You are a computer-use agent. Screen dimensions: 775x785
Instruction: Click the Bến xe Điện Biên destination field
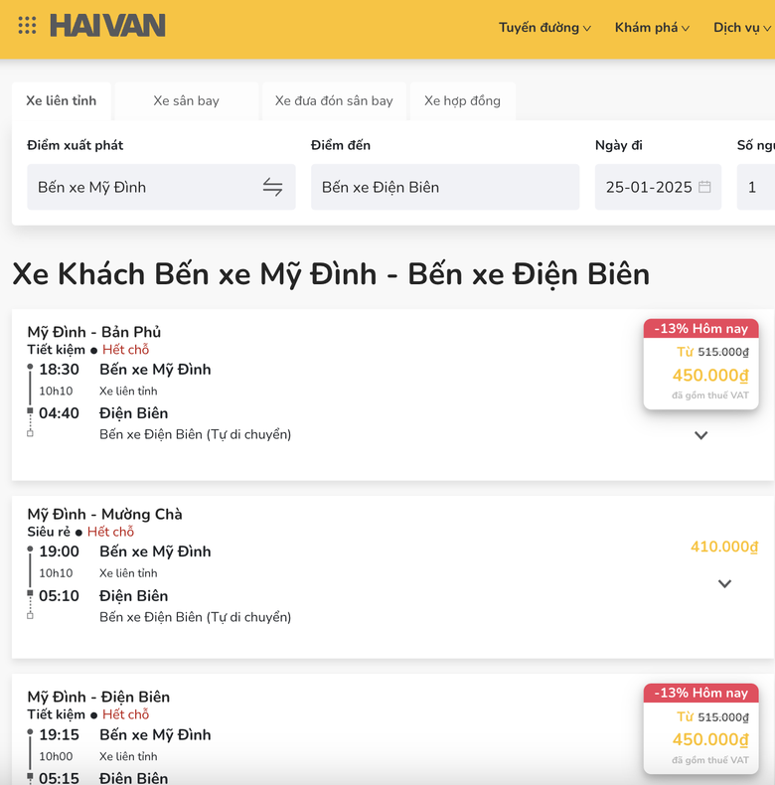click(444, 187)
